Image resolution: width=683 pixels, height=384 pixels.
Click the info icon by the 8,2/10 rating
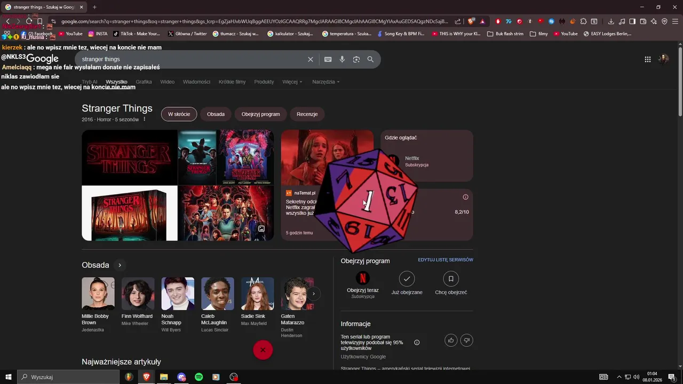point(465,197)
